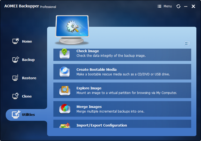Click the Import/Export Configuration folder icon
This screenshot has height=141, width=201.
click(x=65, y=125)
